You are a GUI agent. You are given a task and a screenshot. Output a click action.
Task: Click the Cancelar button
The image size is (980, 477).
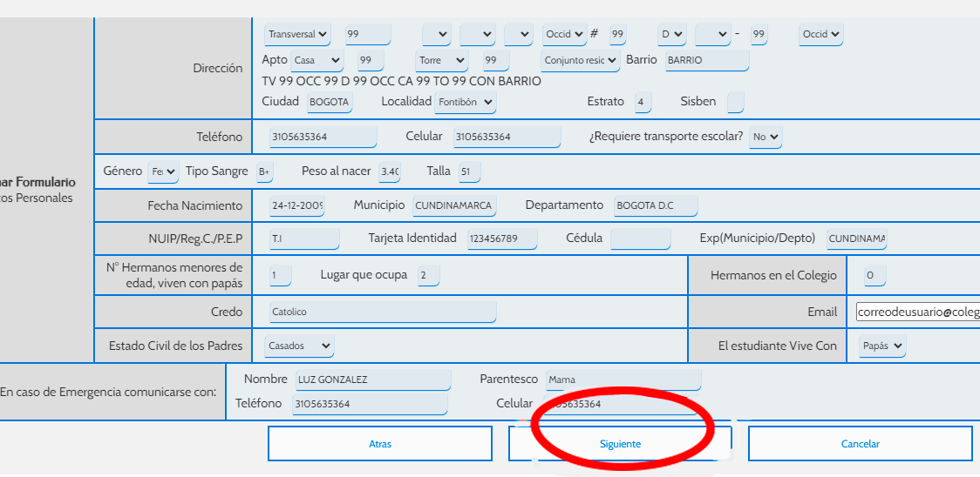pos(860,444)
